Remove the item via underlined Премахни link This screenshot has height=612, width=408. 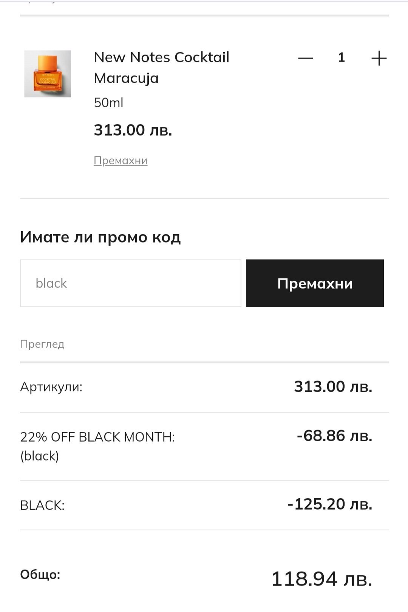(121, 161)
